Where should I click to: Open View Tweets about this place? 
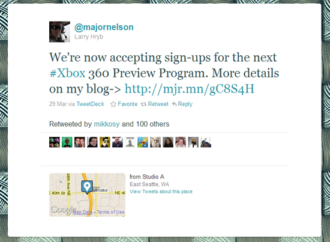tap(161, 192)
